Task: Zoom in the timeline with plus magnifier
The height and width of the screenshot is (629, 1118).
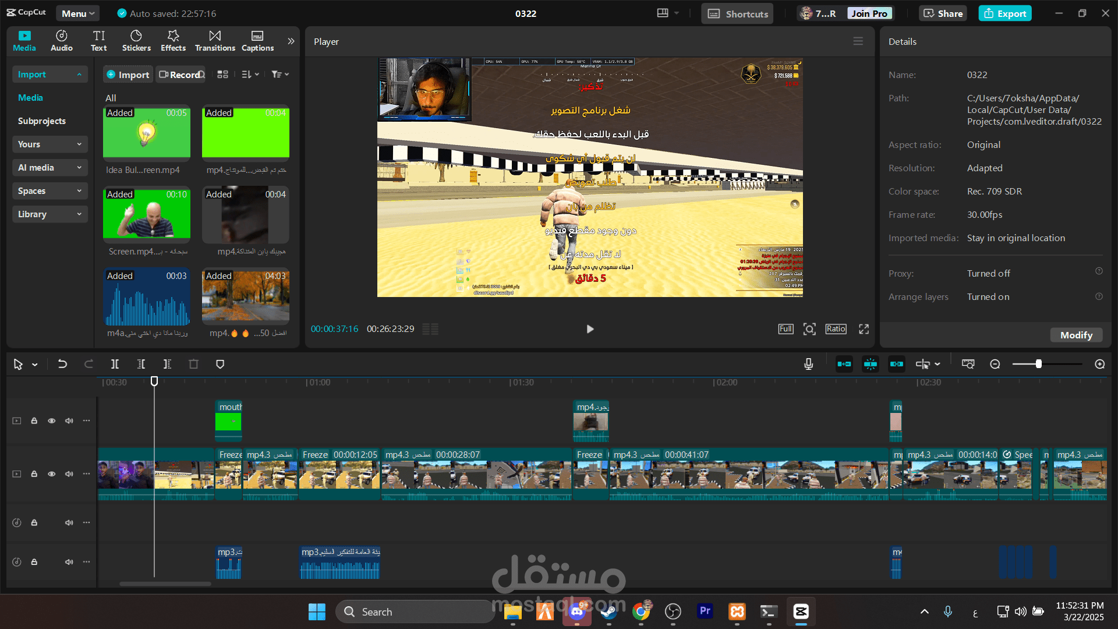Action: pos(1100,364)
